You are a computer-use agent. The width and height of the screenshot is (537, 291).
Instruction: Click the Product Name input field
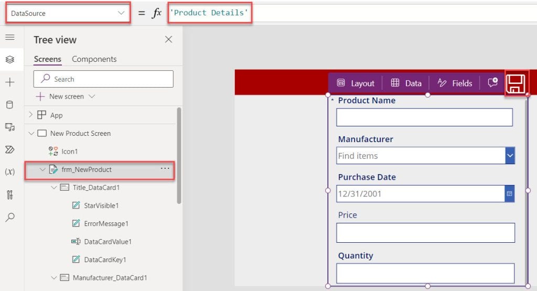pos(424,117)
